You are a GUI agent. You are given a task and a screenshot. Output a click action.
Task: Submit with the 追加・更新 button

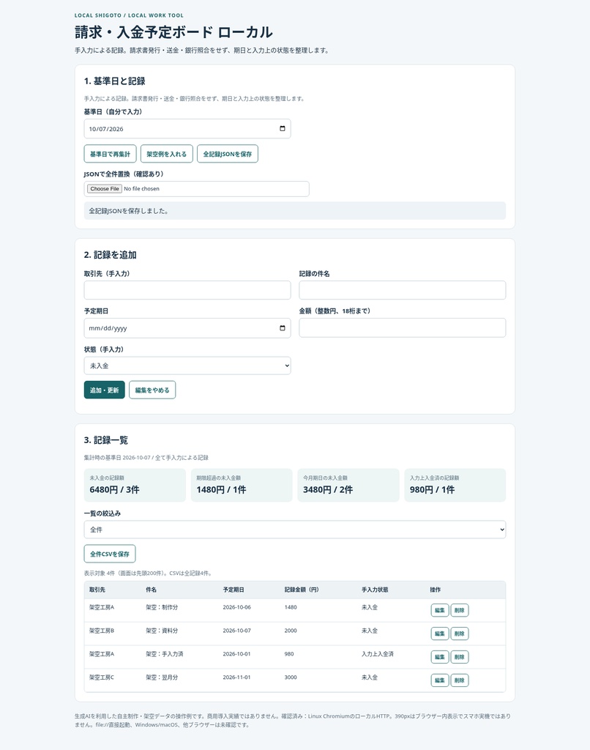105,390
